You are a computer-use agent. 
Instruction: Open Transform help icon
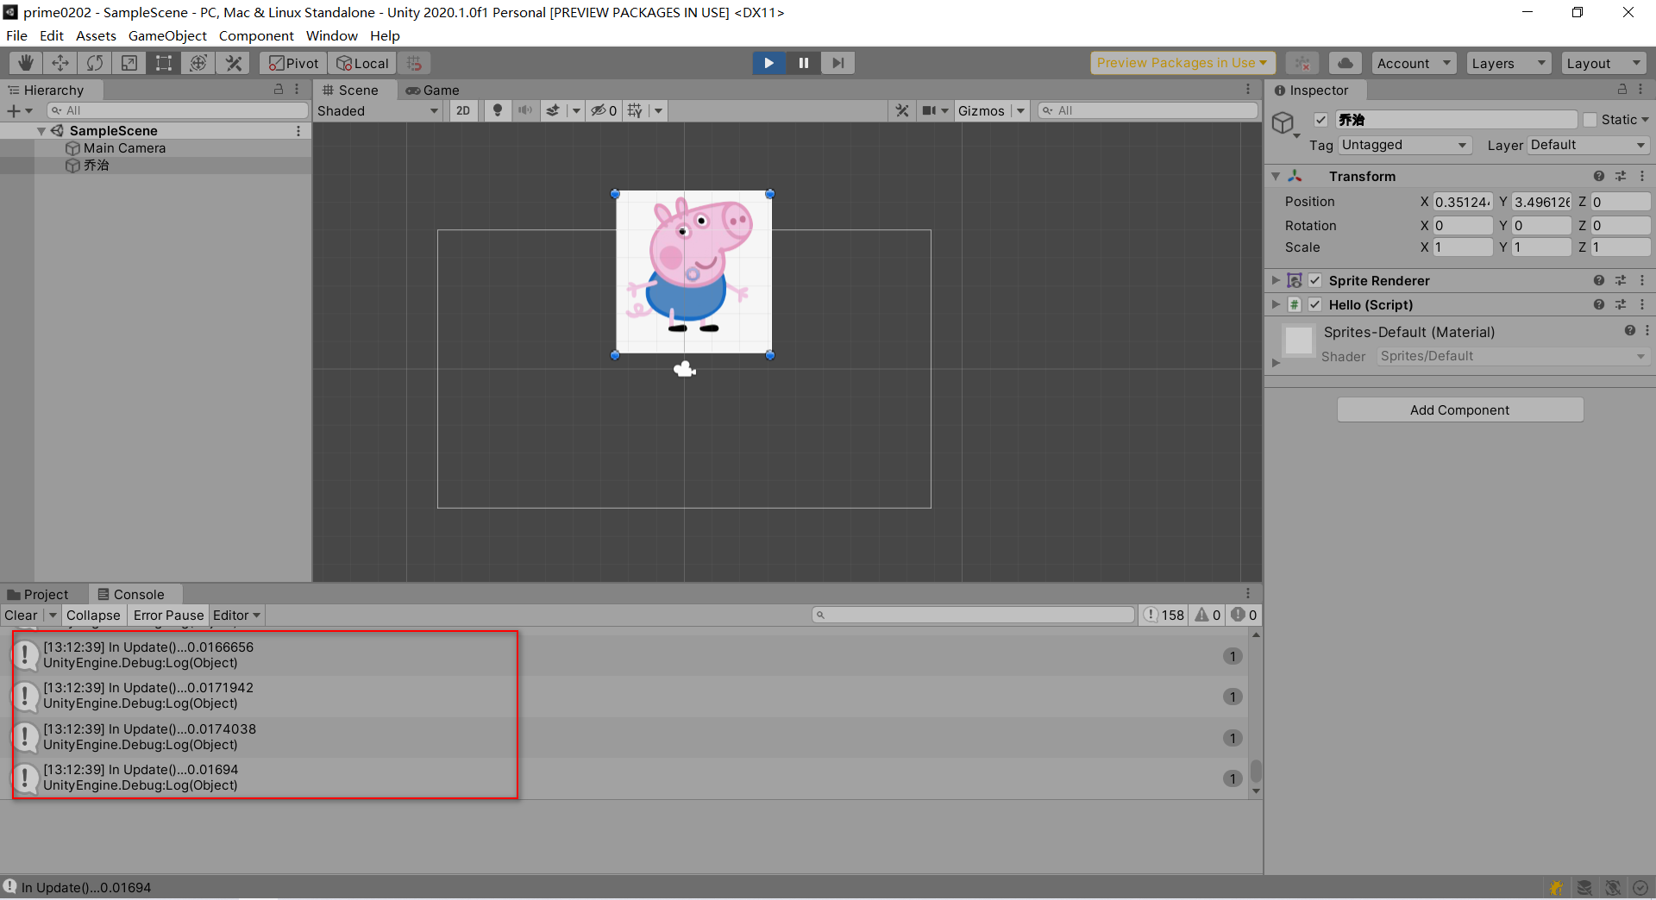coord(1599,176)
